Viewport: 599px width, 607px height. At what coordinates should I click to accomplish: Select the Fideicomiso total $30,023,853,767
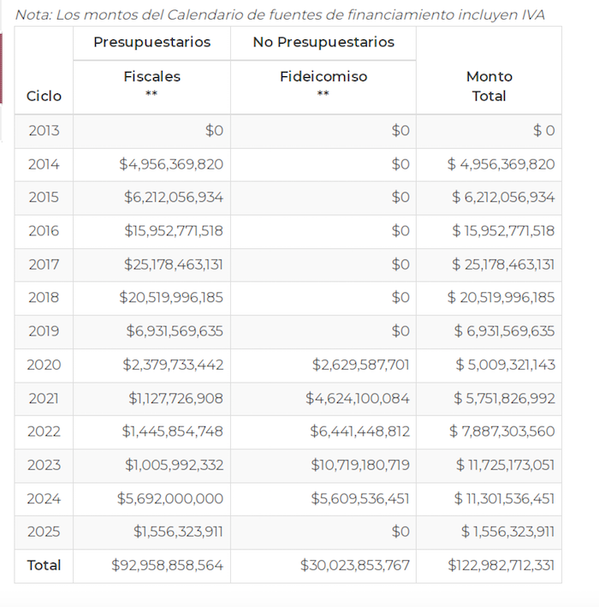355,565
